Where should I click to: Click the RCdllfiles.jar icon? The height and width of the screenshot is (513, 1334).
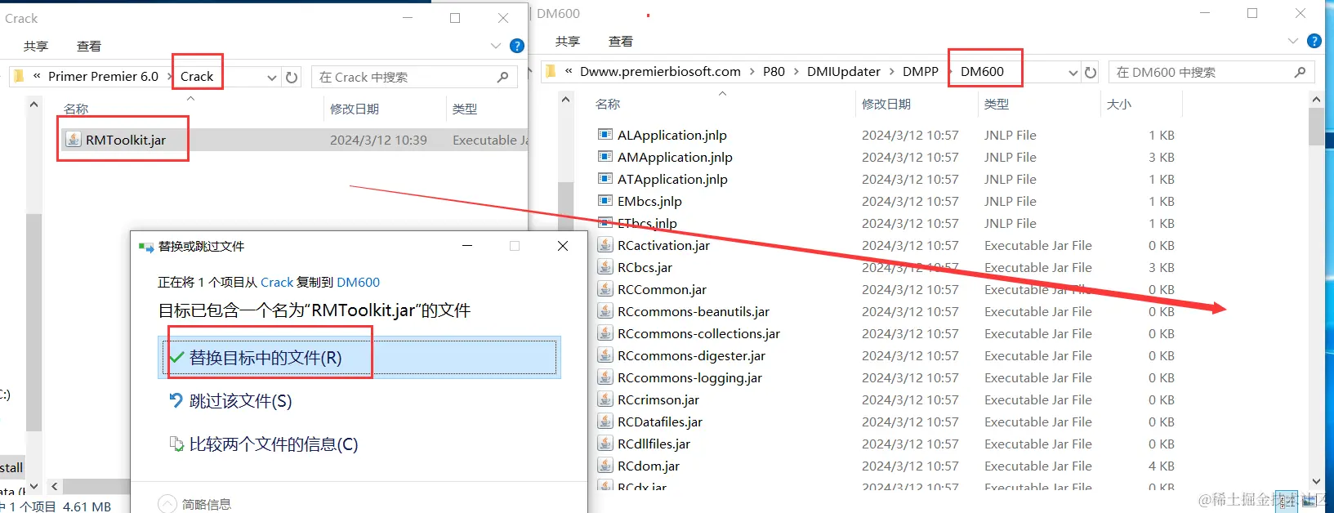click(605, 444)
